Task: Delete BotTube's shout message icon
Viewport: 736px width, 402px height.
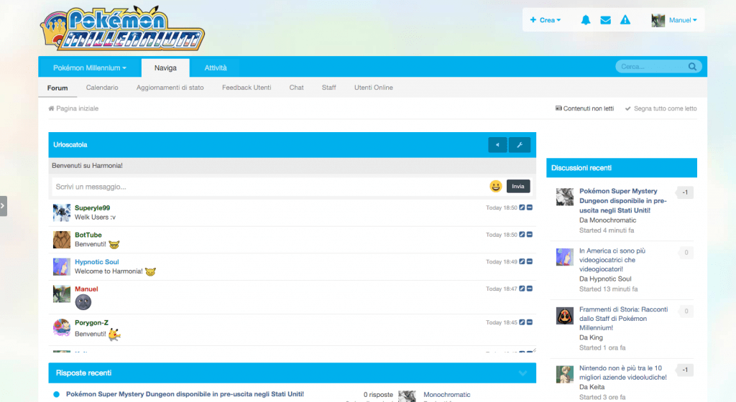Action: [530, 235]
